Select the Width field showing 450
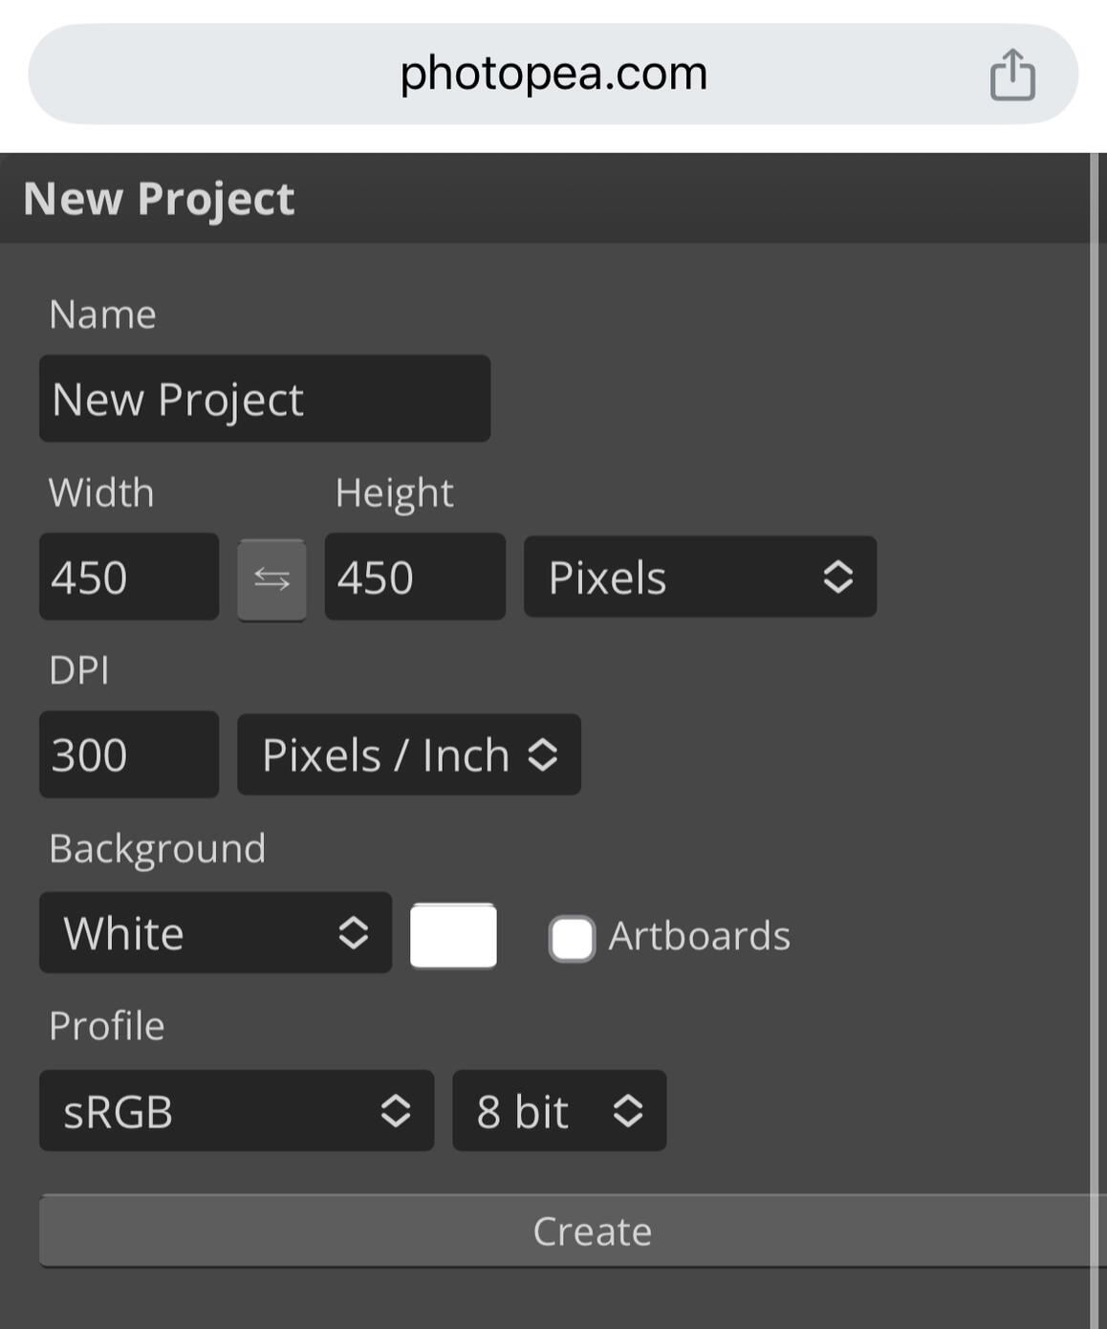 pyautogui.click(x=128, y=577)
